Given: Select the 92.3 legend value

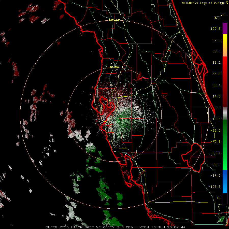Looking at the screenshot, I should 217,40.
